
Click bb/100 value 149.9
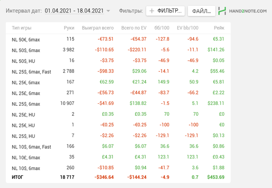(x=164, y=82)
